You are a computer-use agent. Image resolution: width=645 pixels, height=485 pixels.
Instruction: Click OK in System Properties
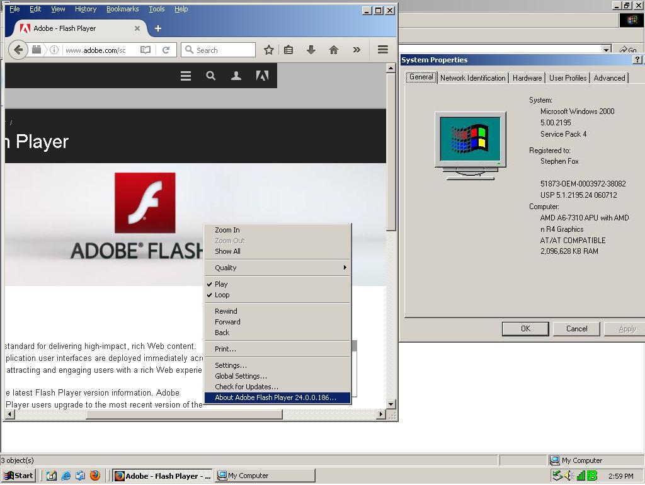click(x=525, y=329)
